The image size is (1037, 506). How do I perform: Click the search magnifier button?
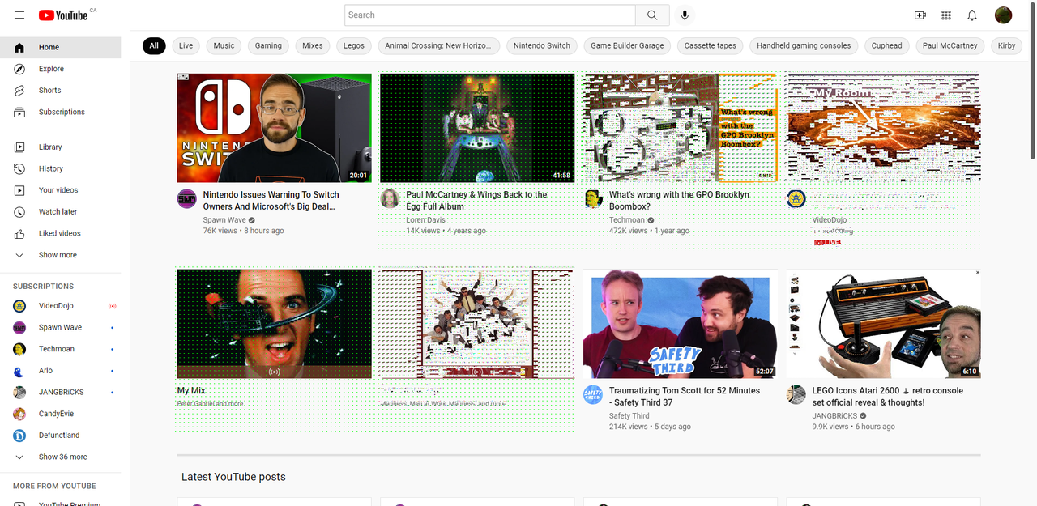coord(652,15)
